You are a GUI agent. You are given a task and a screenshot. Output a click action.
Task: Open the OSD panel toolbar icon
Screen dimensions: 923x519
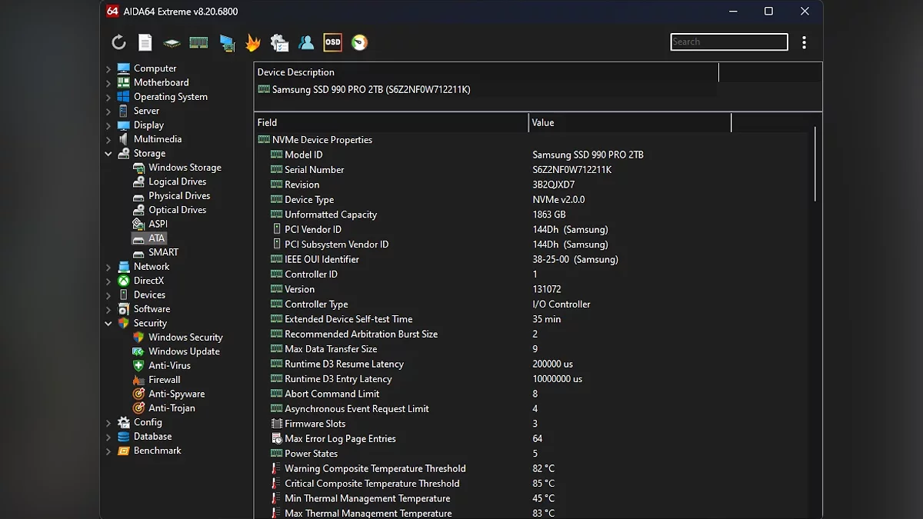pos(332,42)
